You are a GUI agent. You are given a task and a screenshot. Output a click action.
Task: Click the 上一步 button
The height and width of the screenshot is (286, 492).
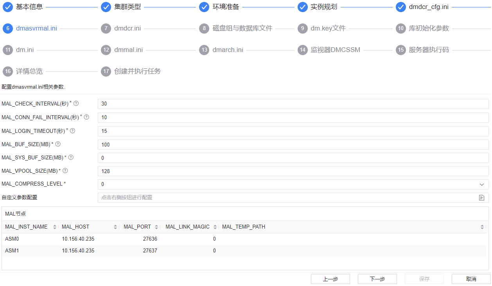(x=330, y=279)
